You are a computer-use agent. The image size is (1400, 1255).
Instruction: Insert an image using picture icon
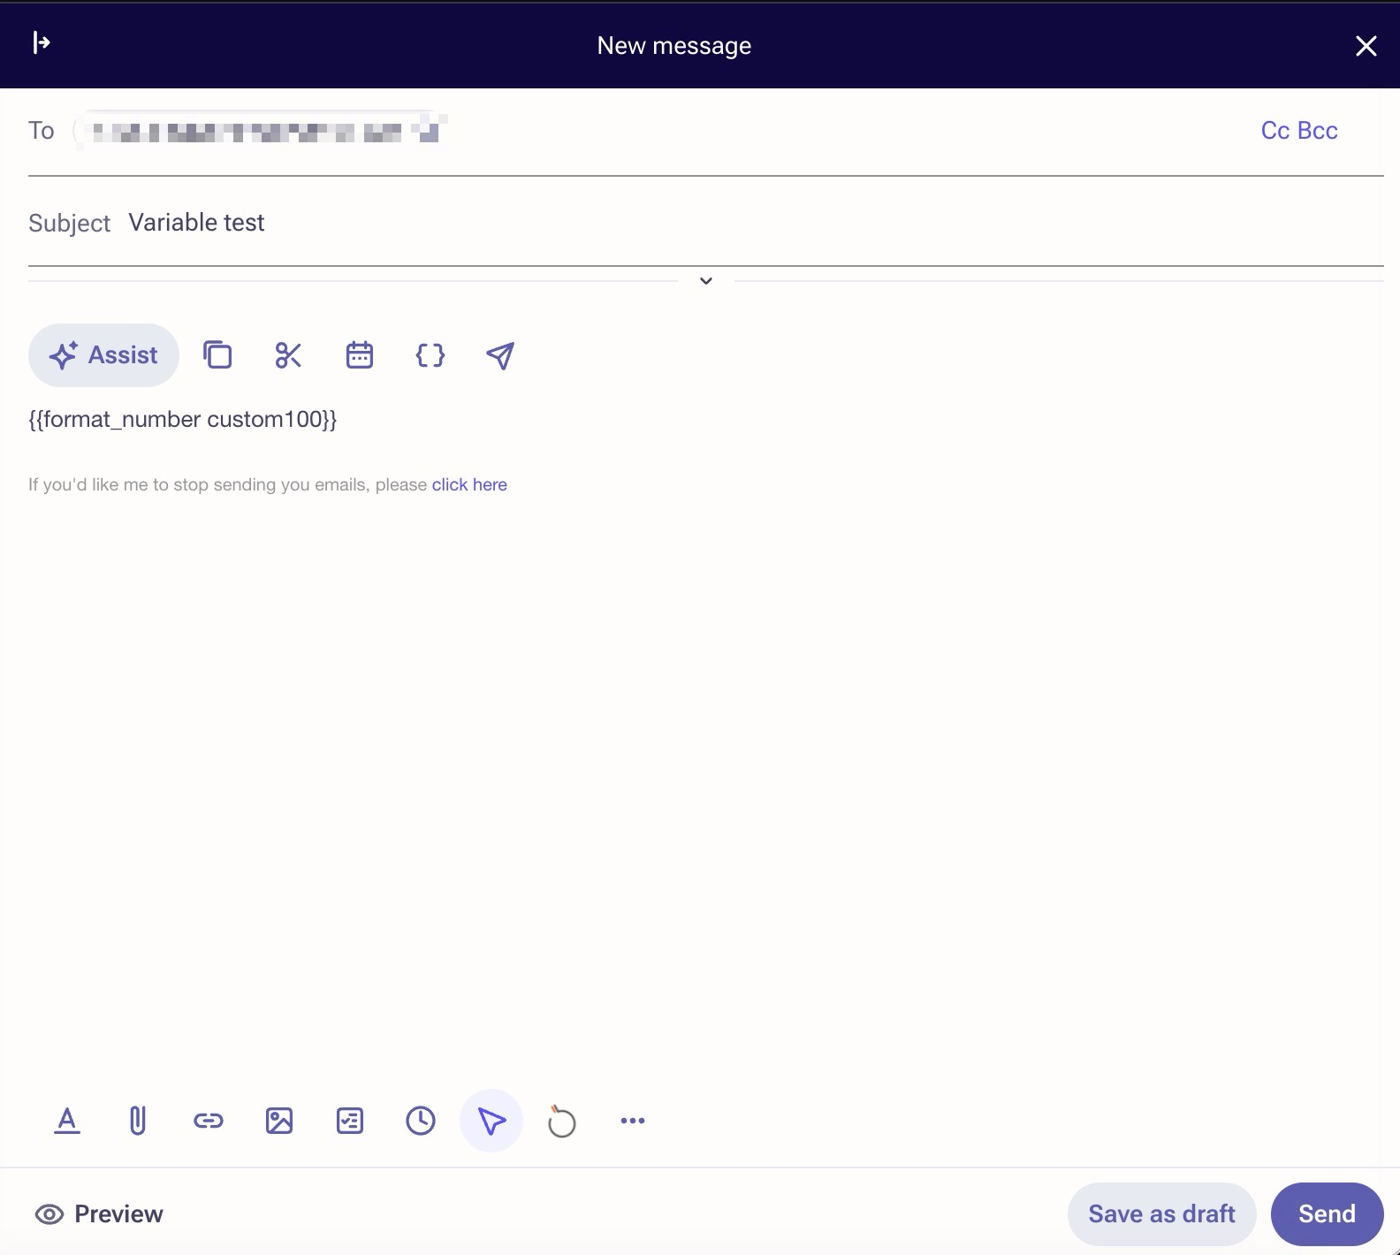[279, 1121]
